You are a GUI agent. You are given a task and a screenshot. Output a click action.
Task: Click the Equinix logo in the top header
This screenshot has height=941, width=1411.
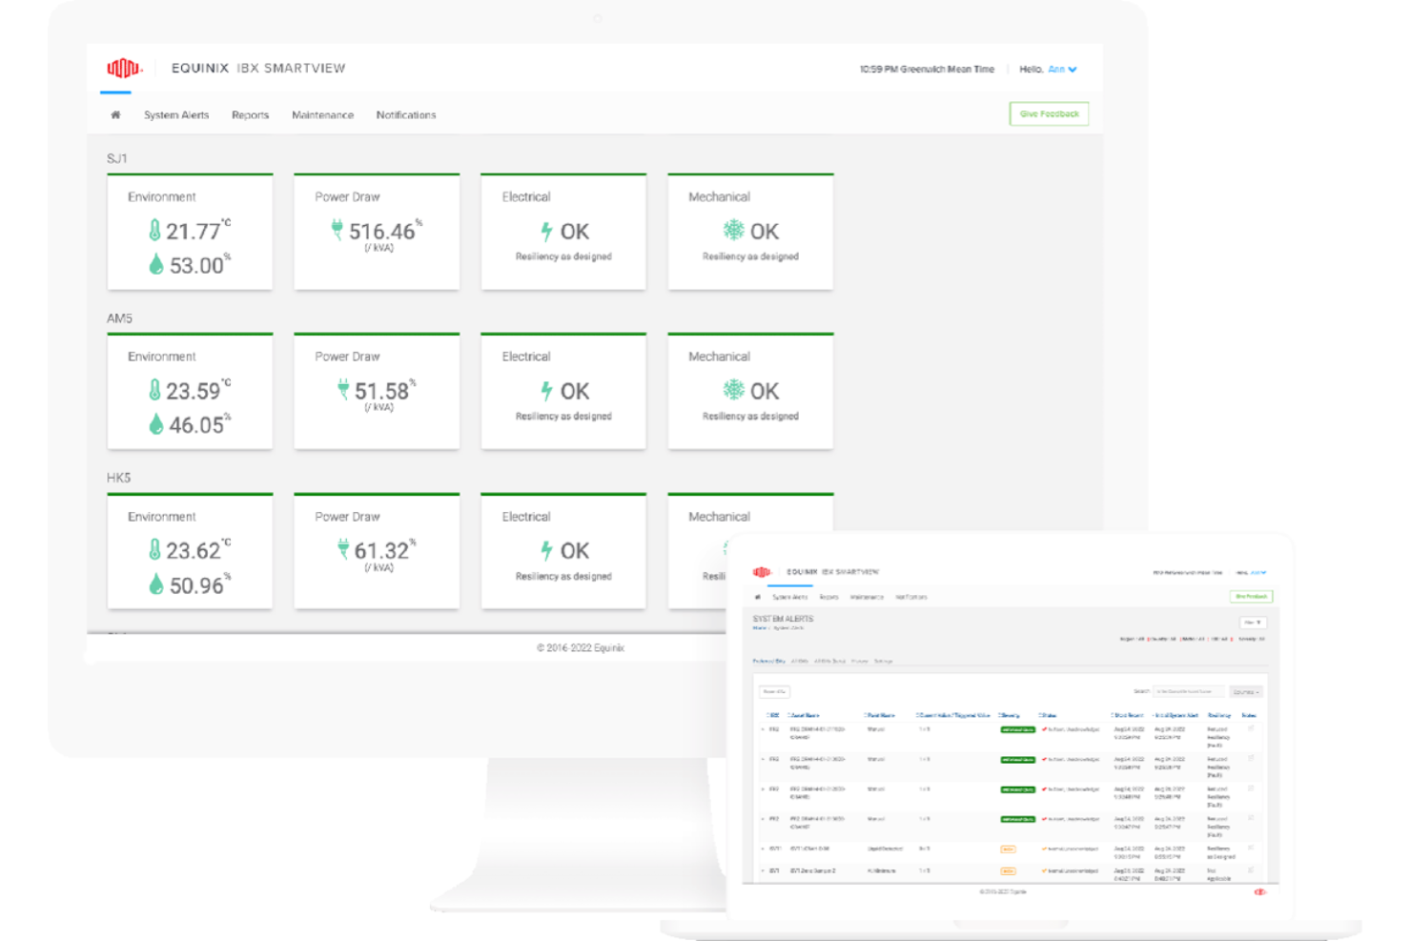[x=122, y=68]
